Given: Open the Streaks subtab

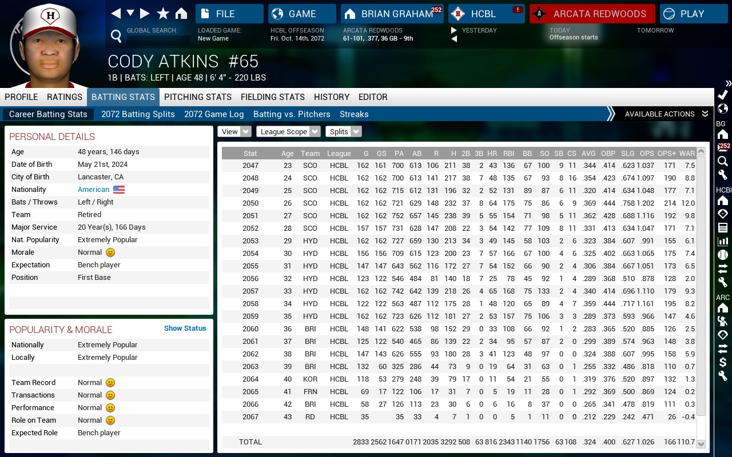Looking at the screenshot, I should pyautogui.click(x=354, y=114).
